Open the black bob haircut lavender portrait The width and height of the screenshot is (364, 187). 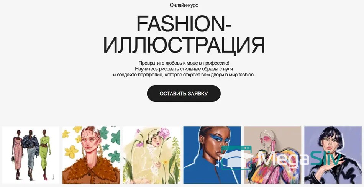333,155
